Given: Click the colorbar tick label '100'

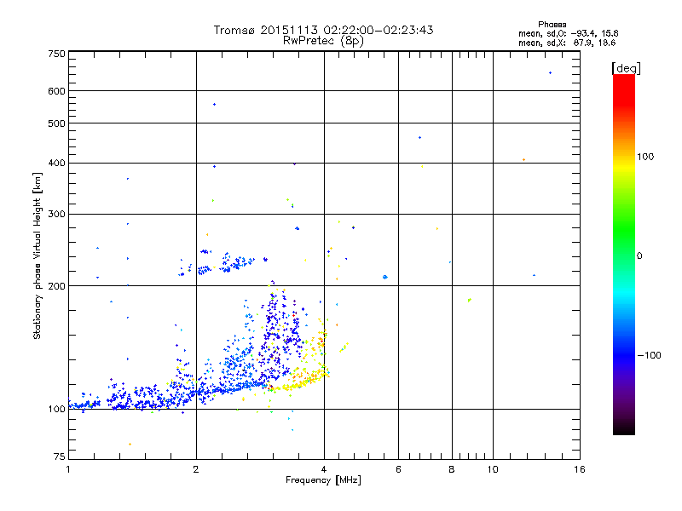Looking at the screenshot, I should 645,157.
